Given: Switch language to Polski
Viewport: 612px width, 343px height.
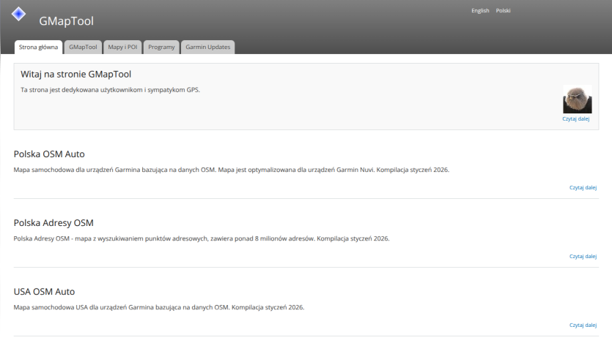Looking at the screenshot, I should click(x=503, y=10).
